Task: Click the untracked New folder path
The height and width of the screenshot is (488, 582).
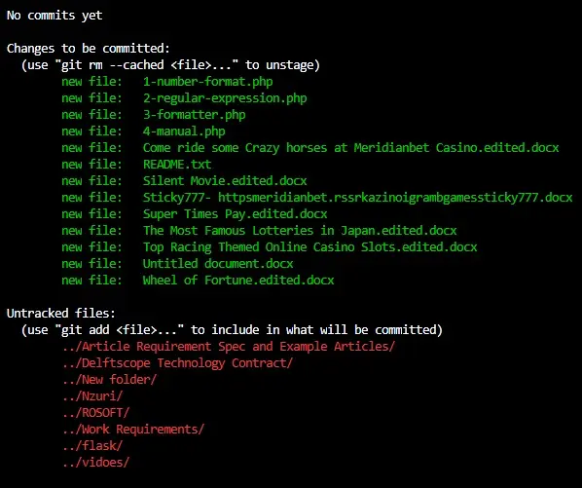Action: click(x=110, y=380)
